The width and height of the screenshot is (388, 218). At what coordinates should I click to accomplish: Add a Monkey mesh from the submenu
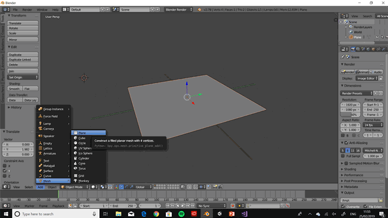pyautogui.click(x=84, y=181)
